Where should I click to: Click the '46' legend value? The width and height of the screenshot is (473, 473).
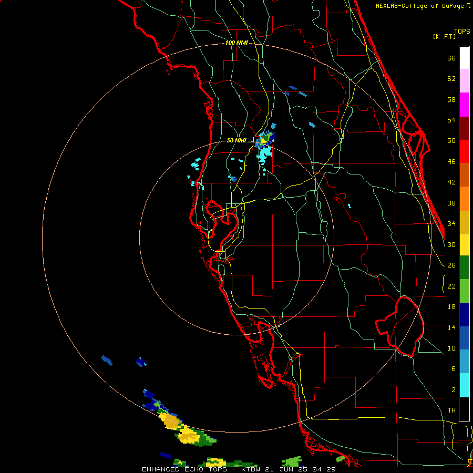tap(451, 162)
